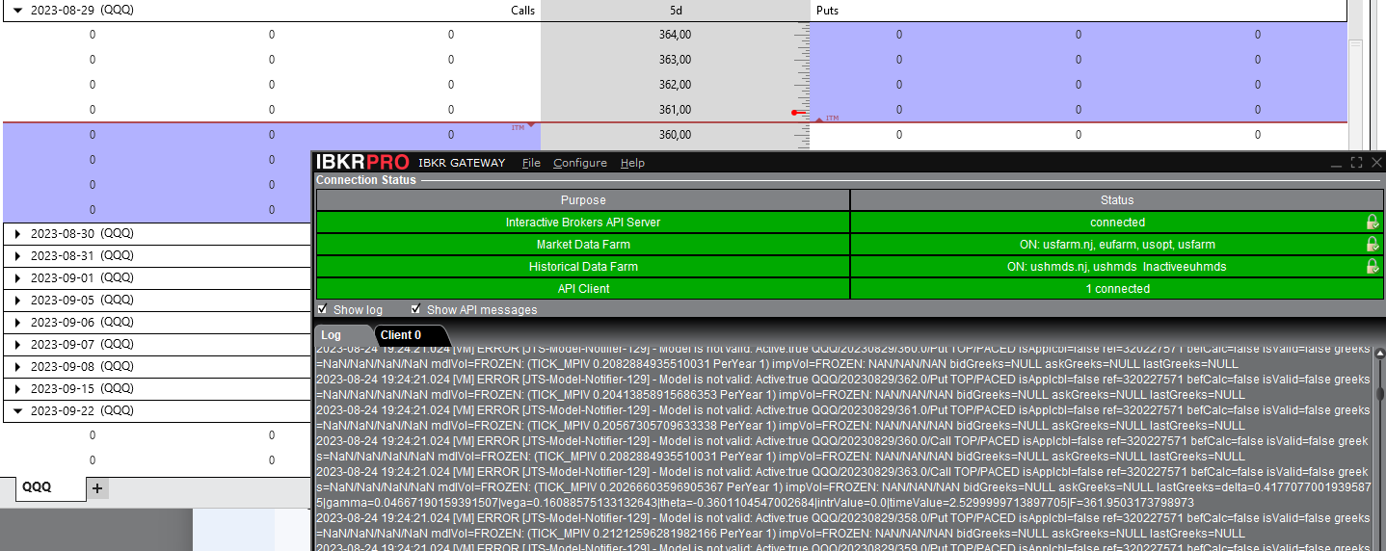This screenshot has width=1386, height=551.
Task: Click the Puts column header
Action: (x=827, y=11)
